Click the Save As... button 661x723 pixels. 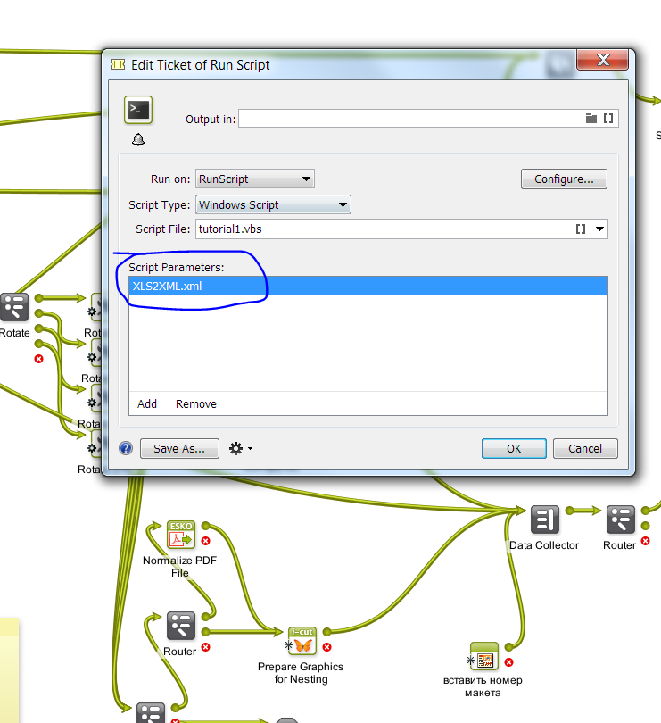pyautogui.click(x=179, y=449)
